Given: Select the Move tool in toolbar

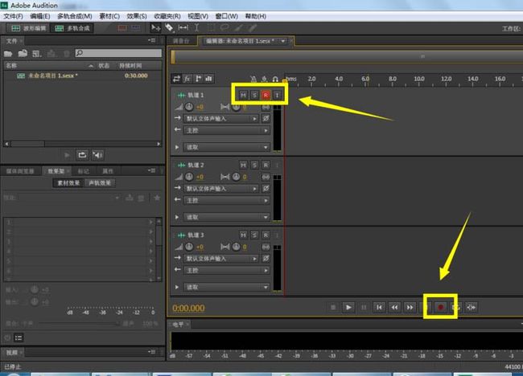Looking at the screenshot, I should tap(155, 27).
